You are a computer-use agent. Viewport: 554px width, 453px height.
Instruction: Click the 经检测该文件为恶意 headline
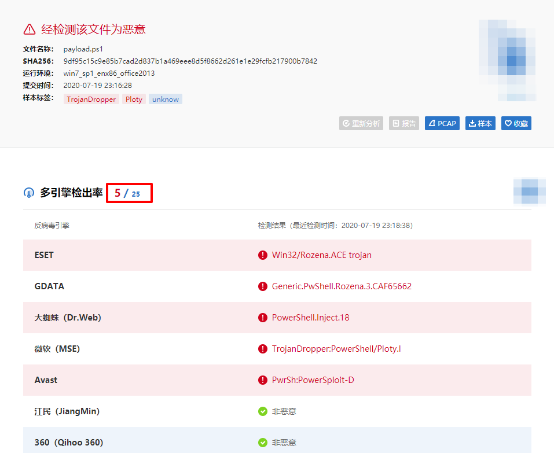click(x=93, y=30)
